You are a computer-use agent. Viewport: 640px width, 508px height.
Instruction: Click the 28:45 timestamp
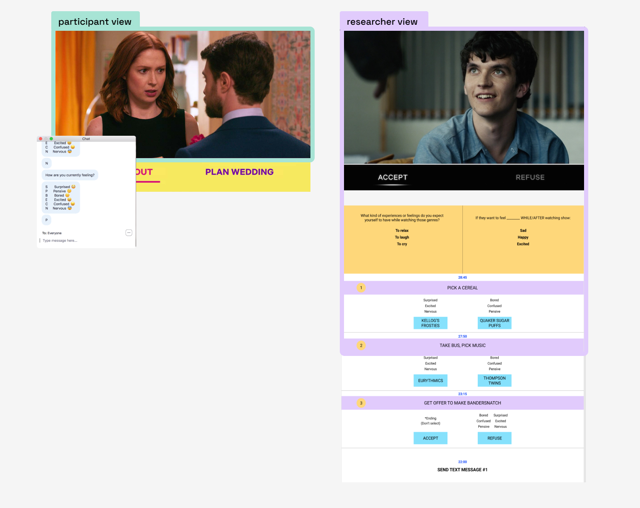[x=462, y=278]
